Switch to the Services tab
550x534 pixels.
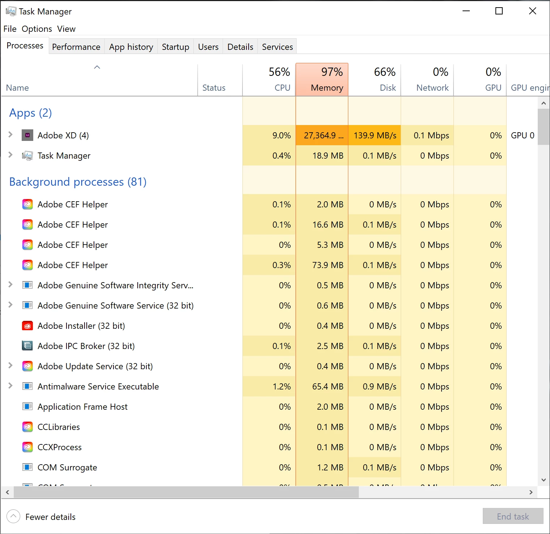277,47
